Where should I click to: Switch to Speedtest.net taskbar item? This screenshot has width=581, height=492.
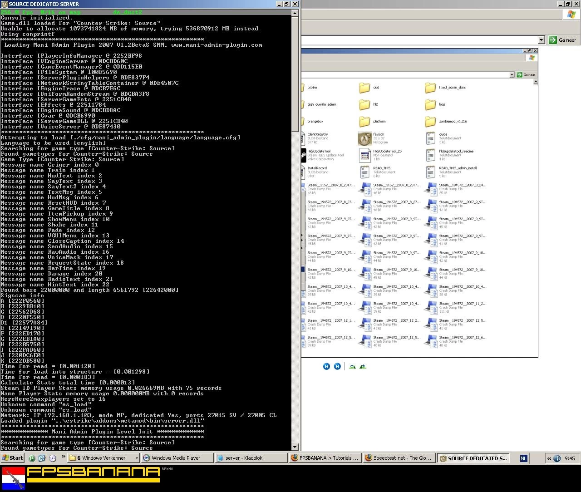click(x=399, y=458)
